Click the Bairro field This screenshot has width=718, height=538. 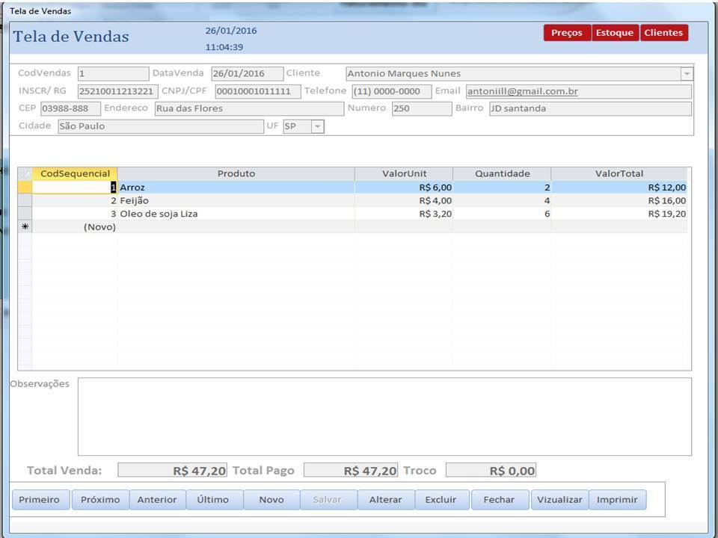591,109
